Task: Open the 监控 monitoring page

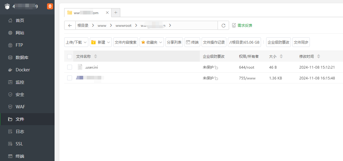Action: click(20, 82)
